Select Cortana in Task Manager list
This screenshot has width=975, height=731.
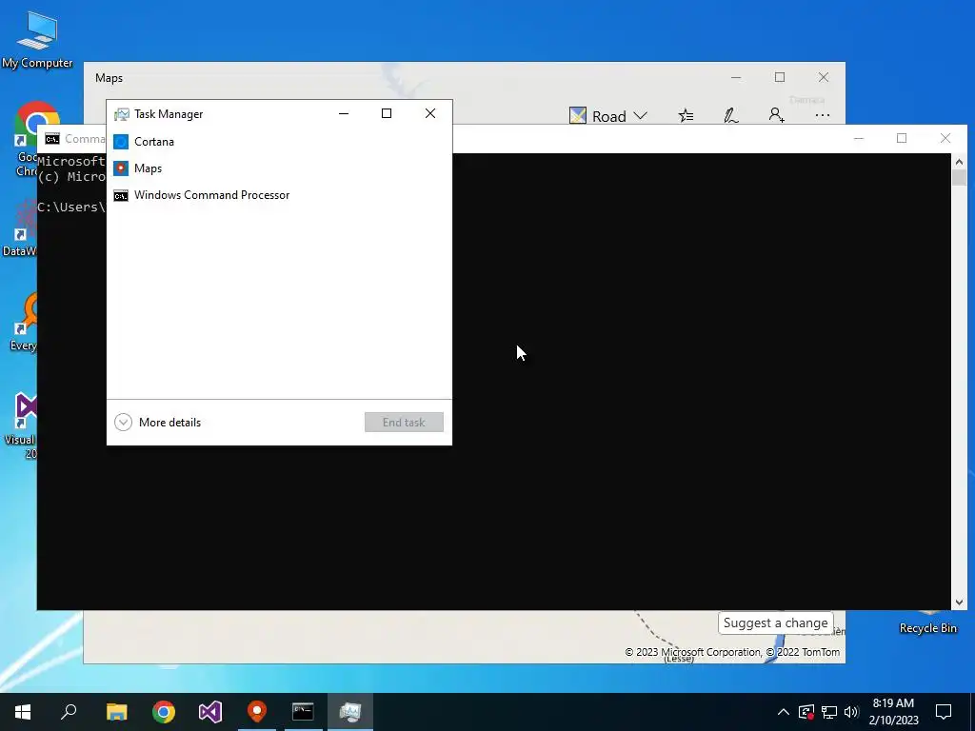point(279,142)
